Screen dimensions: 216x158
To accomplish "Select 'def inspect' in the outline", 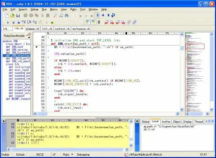I will click(17, 96).
